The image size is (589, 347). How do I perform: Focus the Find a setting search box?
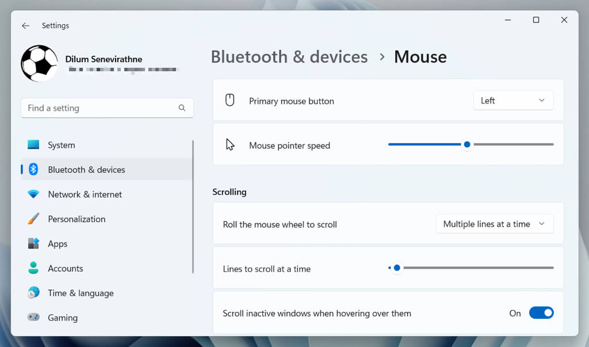coord(101,108)
